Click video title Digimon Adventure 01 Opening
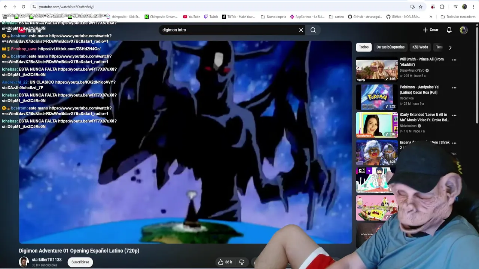 (79, 251)
